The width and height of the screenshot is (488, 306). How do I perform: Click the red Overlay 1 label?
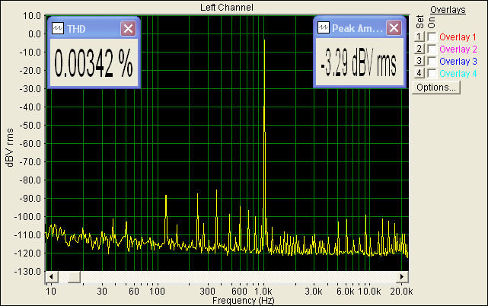point(458,37)
